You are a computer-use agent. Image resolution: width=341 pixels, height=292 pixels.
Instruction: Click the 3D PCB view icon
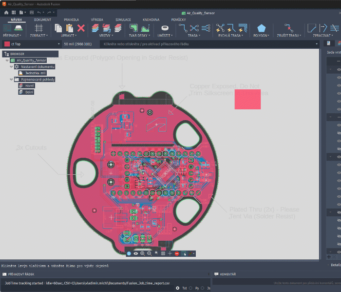tap(19, 28)
